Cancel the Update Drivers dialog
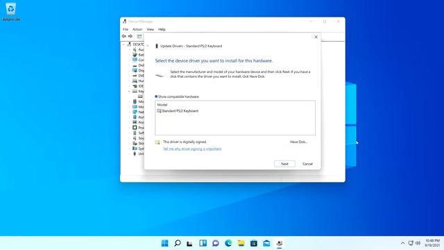 307,164
